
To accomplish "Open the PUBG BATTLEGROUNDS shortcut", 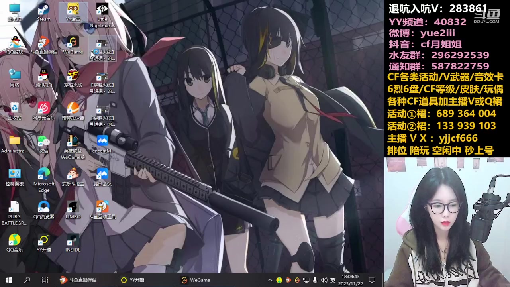I will point(15,213).
